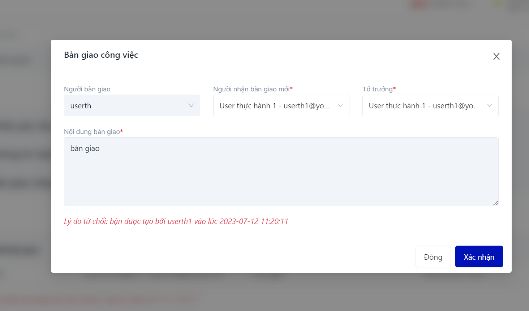Click the red asterisk beside Tổ trưởng
529x311 pixels.
[395, 88]
